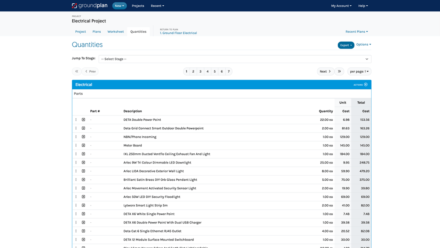The height and width of the screenshot is (248, 440).
Task: Click the plus icon on Arlec Movement Activated Security Sensor Light row
Action: [x=84, y=188]
